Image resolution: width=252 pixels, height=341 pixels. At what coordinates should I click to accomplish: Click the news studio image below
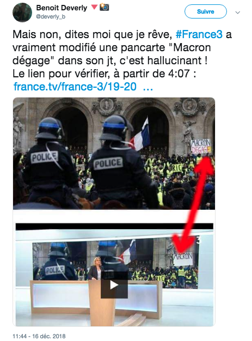point(114,275)
